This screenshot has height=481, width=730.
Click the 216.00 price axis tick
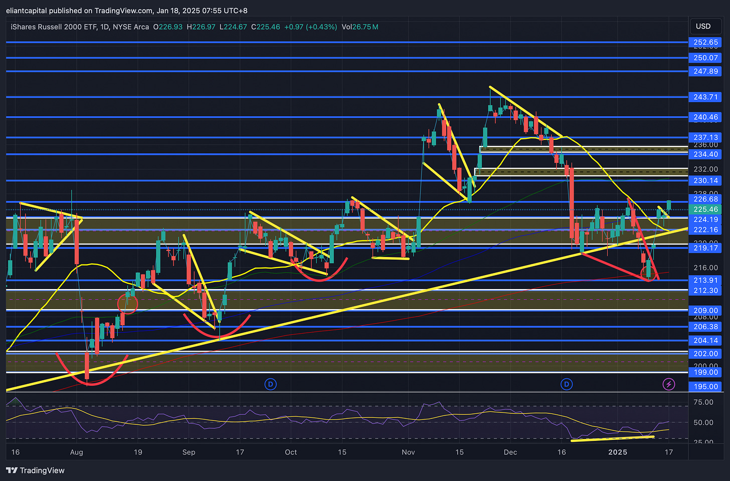pos(705,268)
